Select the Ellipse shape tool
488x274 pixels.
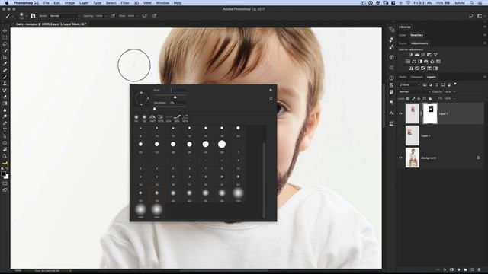click(5, 143)
